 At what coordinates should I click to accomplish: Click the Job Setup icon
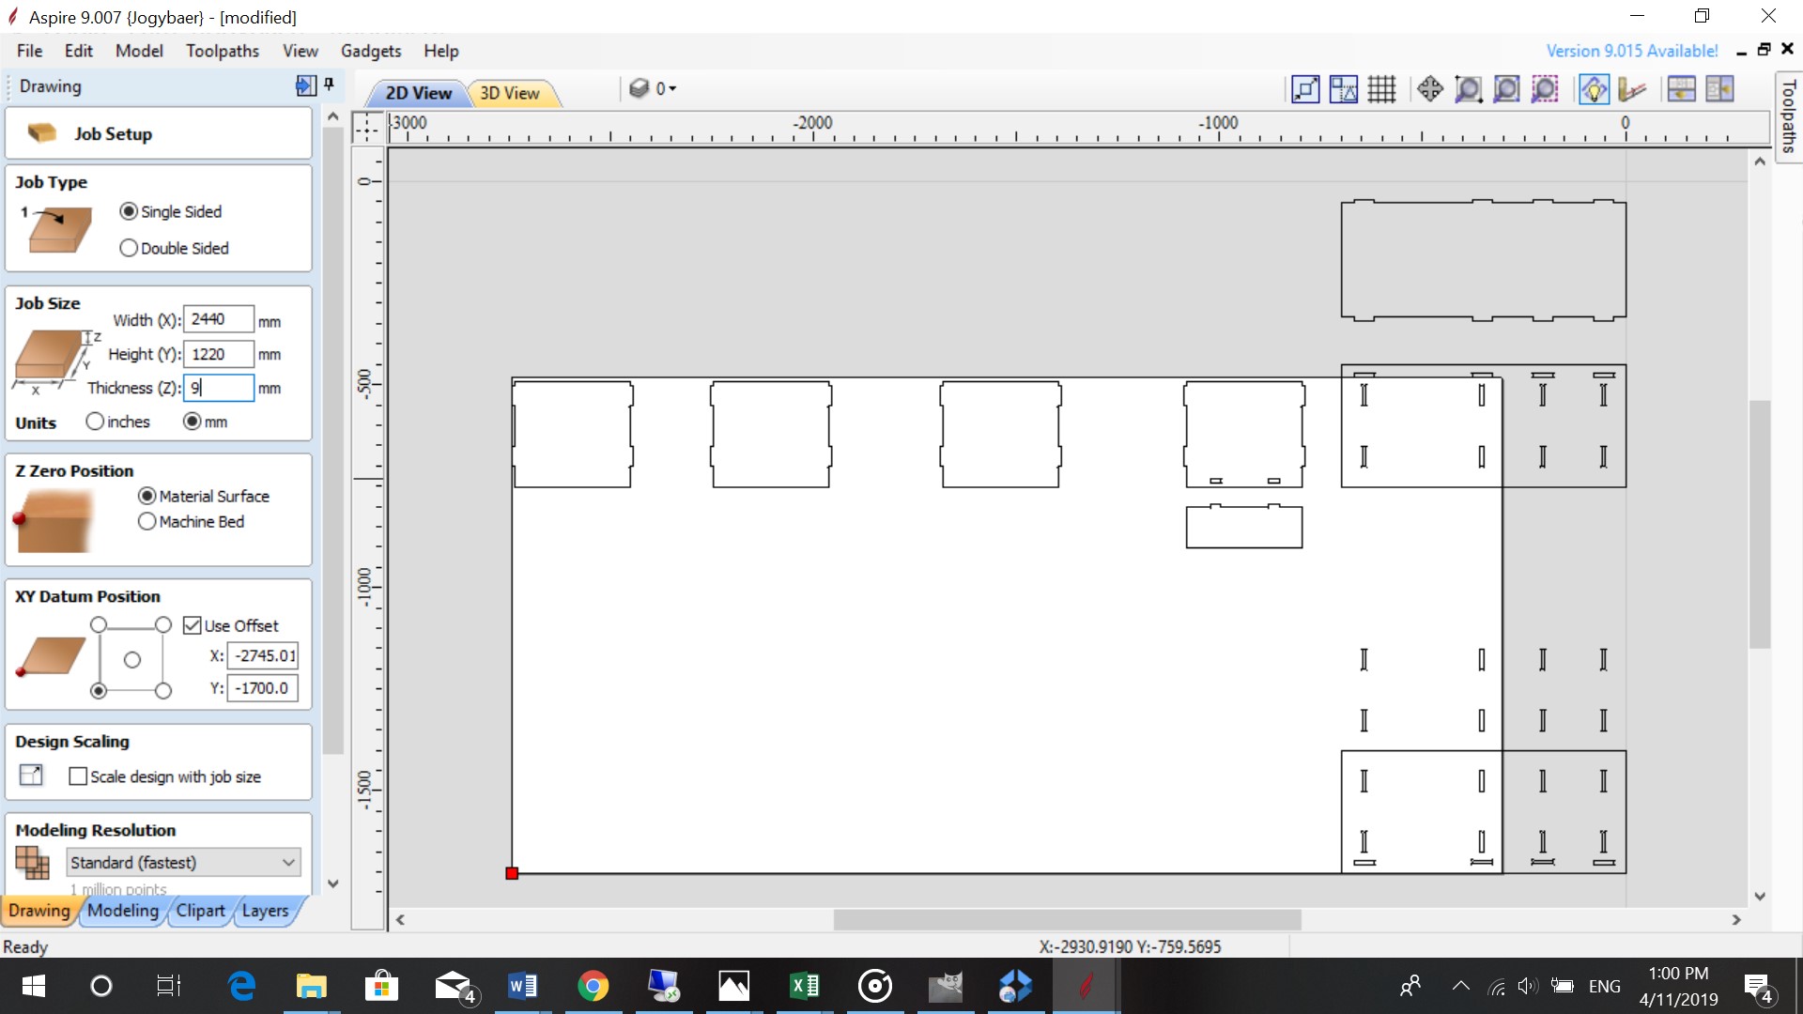pyautogui.click(x=42, y=133)
